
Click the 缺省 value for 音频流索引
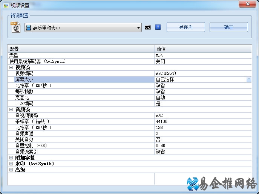tap(203, 152)
